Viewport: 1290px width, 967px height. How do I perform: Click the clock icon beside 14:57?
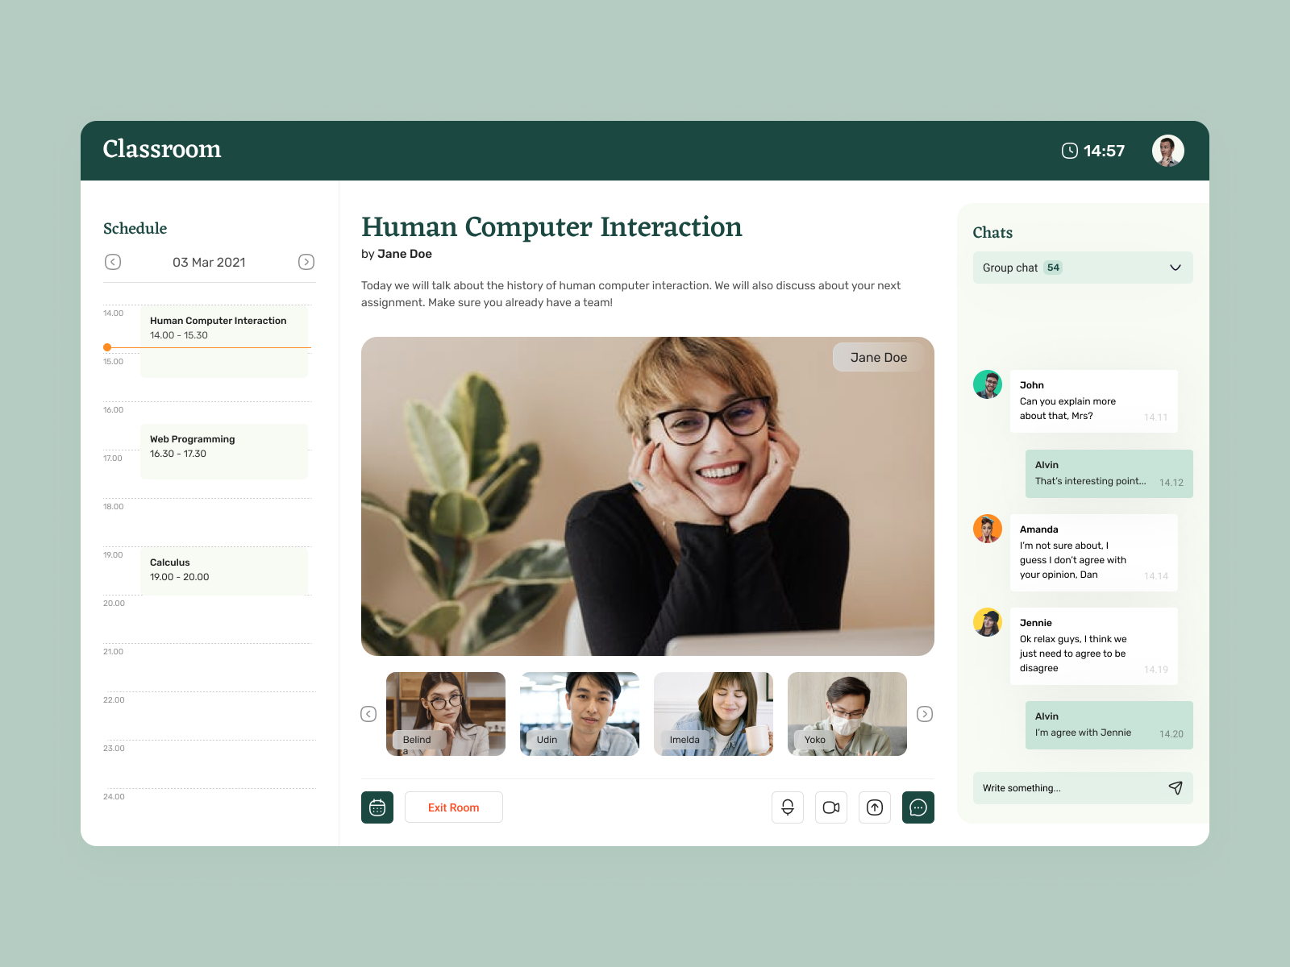(1069, 150)
